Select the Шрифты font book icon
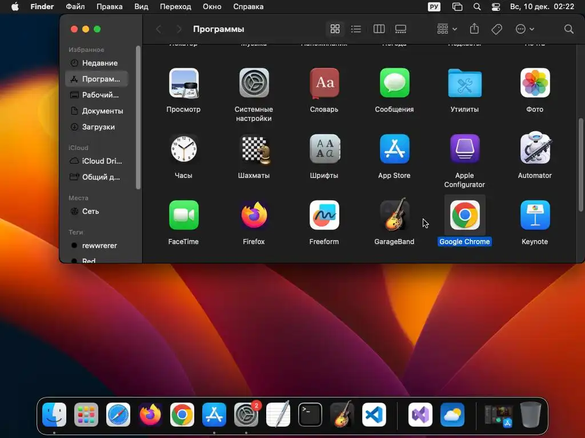 coord(324,149)
